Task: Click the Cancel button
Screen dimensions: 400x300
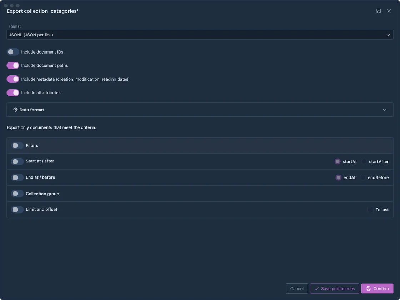Action: tap(297, 288)
